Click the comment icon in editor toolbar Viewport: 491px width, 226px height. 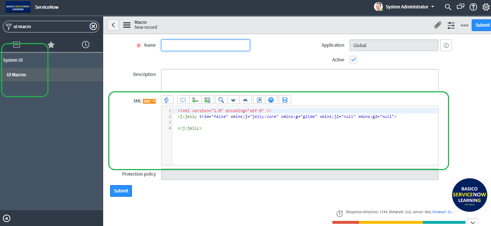tap(183, 100)
